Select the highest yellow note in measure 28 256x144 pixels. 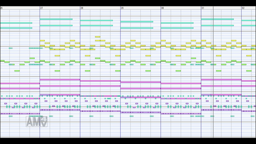[98, 37]
